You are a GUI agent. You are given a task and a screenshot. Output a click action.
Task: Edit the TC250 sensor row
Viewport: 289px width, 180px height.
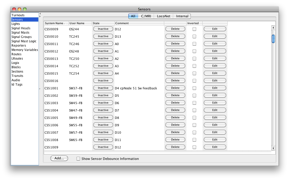pos(215,59)
